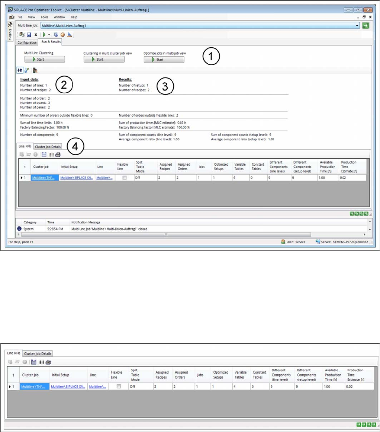Screen dimensions: 380x432
Task: Click the blue info icon in the System notification row
Action: click(x=19, y=229)
